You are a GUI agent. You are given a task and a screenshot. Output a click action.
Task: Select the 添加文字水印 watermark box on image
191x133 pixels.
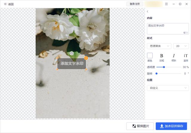pos(72,64)
